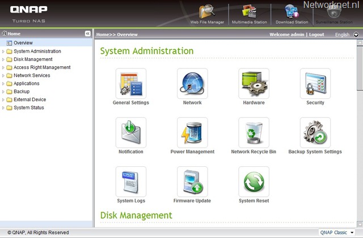
Task: Click Overview in the breadcrumb
Action: pyautogui.click(x=127, y=34)
